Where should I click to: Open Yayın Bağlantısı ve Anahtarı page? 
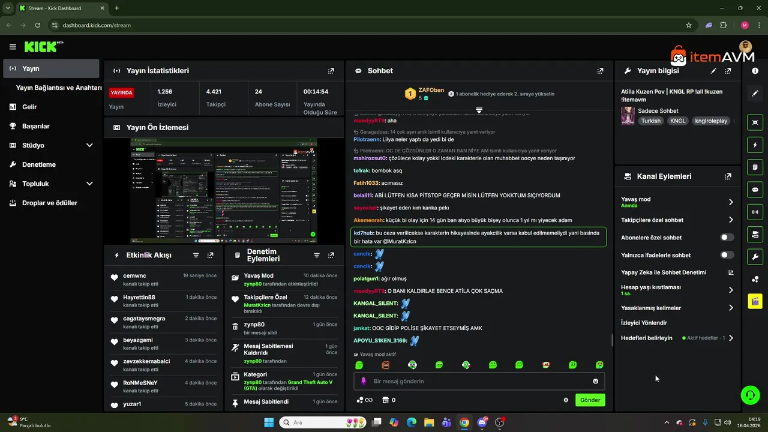59,88
